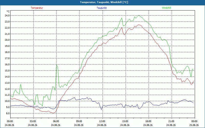
Task: Click the '09:00' time label on x-axis
Action: coord(79,121)
